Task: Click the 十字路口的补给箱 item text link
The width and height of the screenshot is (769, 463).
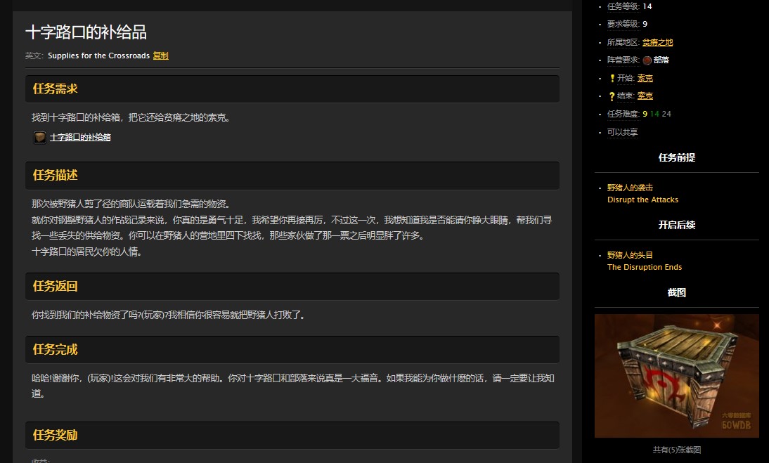Action: 79,137
